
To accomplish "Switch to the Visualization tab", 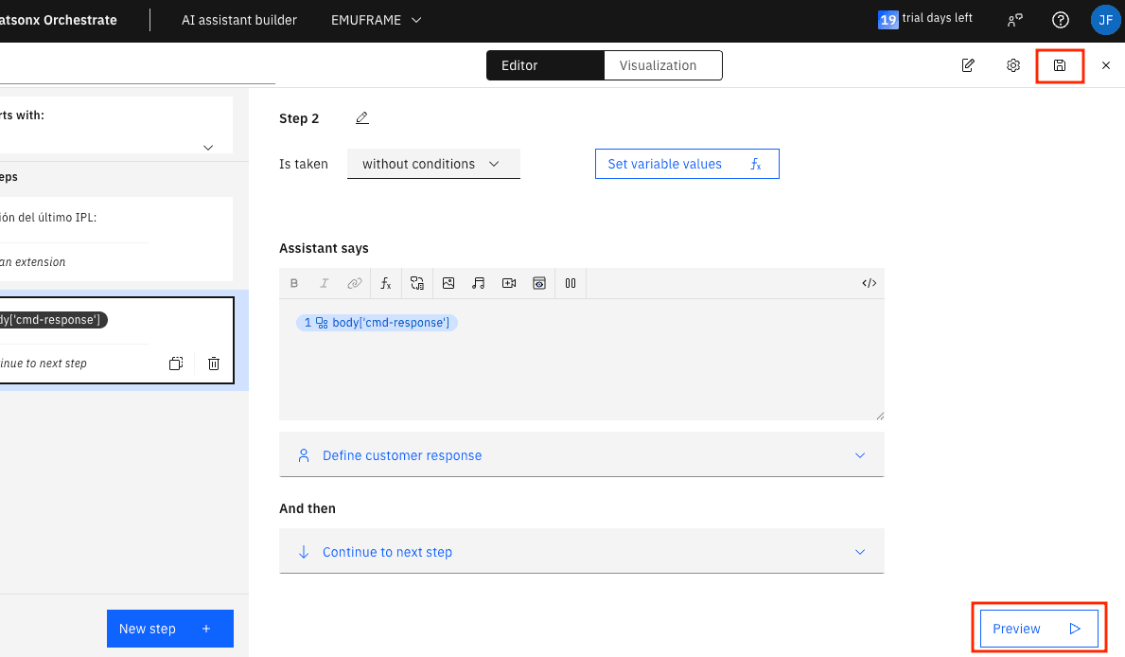I will coord(662,65).
